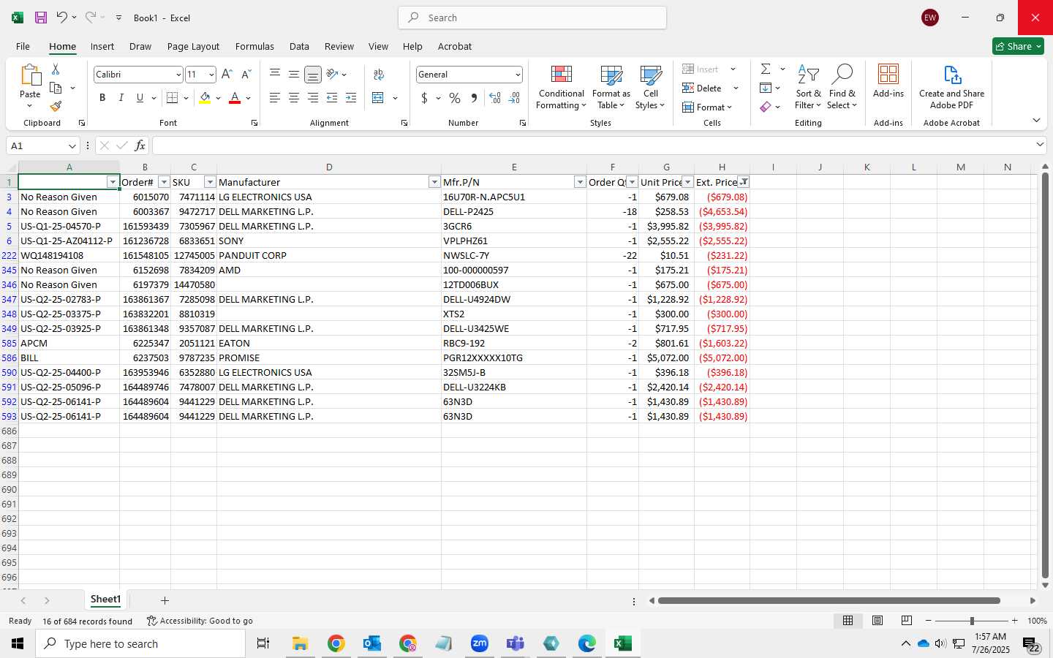Toggle Underline formatting
Screen dimensions: 1053x658
tap(140, 98)
